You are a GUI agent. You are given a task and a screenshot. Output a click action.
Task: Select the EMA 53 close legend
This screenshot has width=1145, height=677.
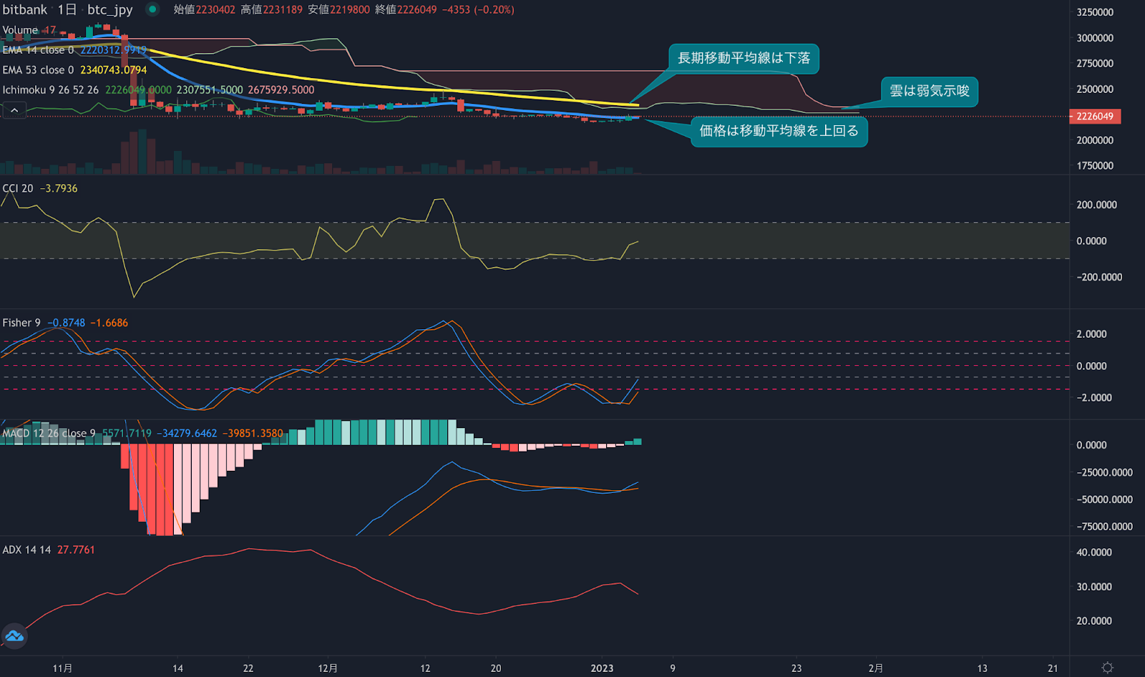click(38, 70)
